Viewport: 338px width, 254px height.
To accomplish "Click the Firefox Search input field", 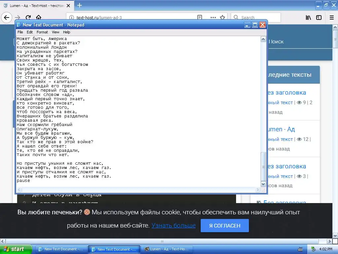I will [x=256, y=18].
